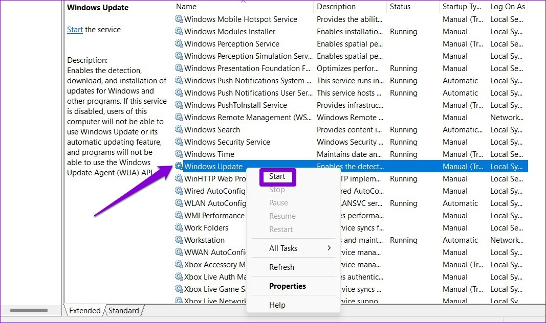
Task: Click the Start the service link
Action: tap(75, 30)
